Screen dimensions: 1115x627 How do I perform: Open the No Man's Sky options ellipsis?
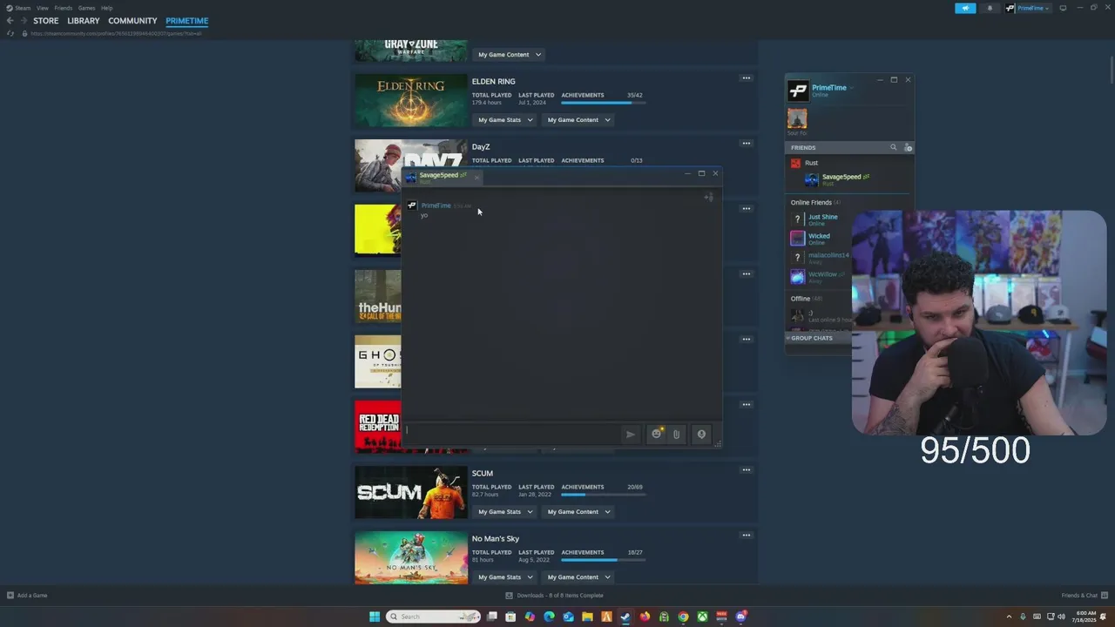click(746, 536)
